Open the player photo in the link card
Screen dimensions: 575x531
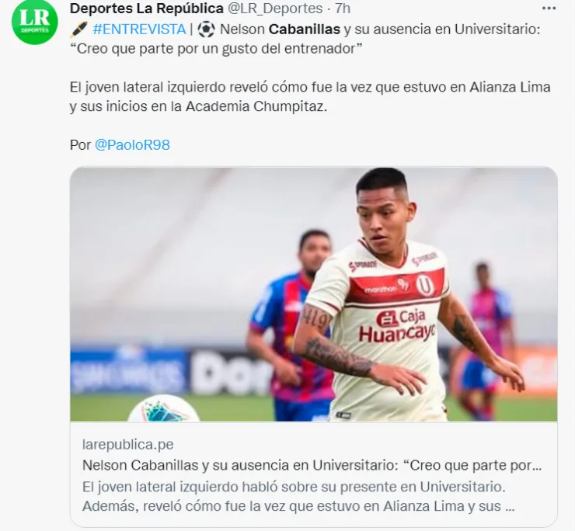coord(314,294)
